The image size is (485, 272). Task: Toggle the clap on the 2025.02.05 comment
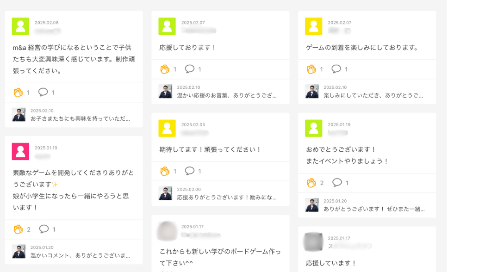[164, 171]
